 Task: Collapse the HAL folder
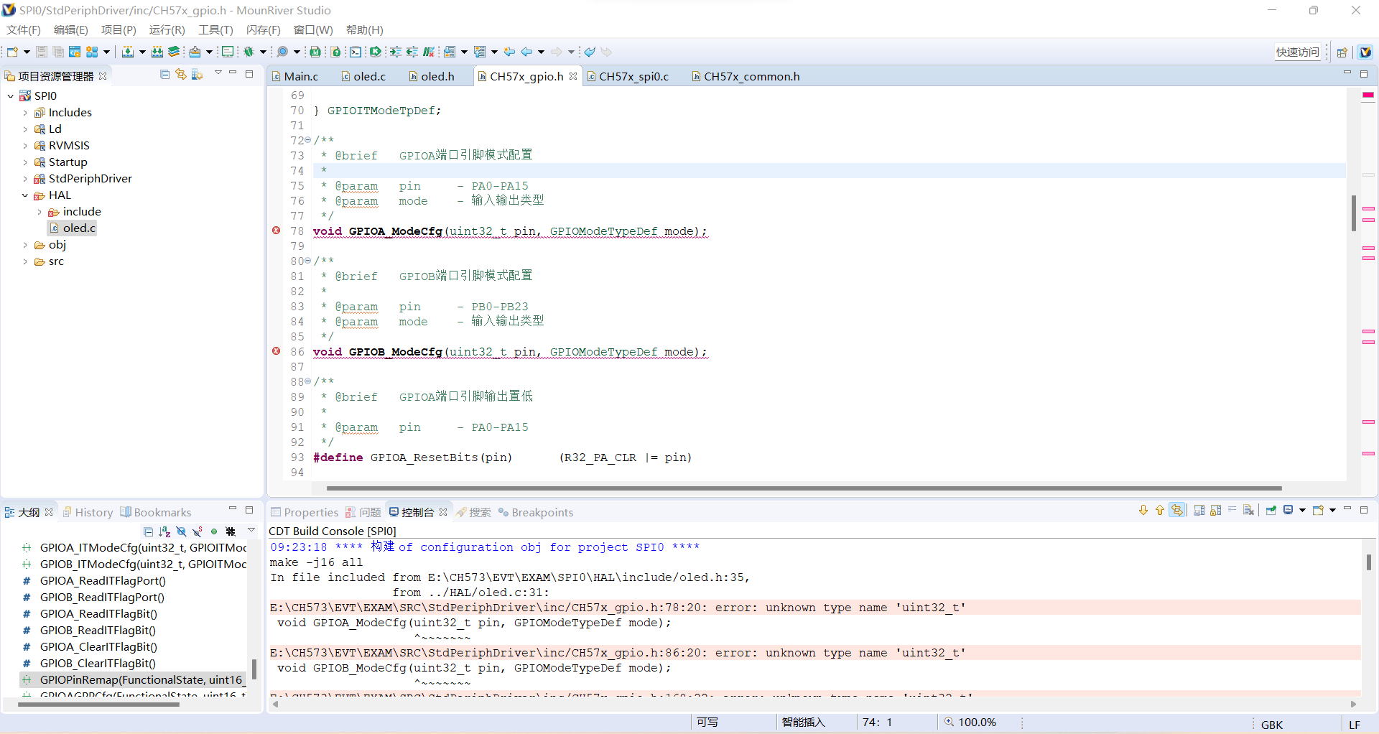(25, 195)
